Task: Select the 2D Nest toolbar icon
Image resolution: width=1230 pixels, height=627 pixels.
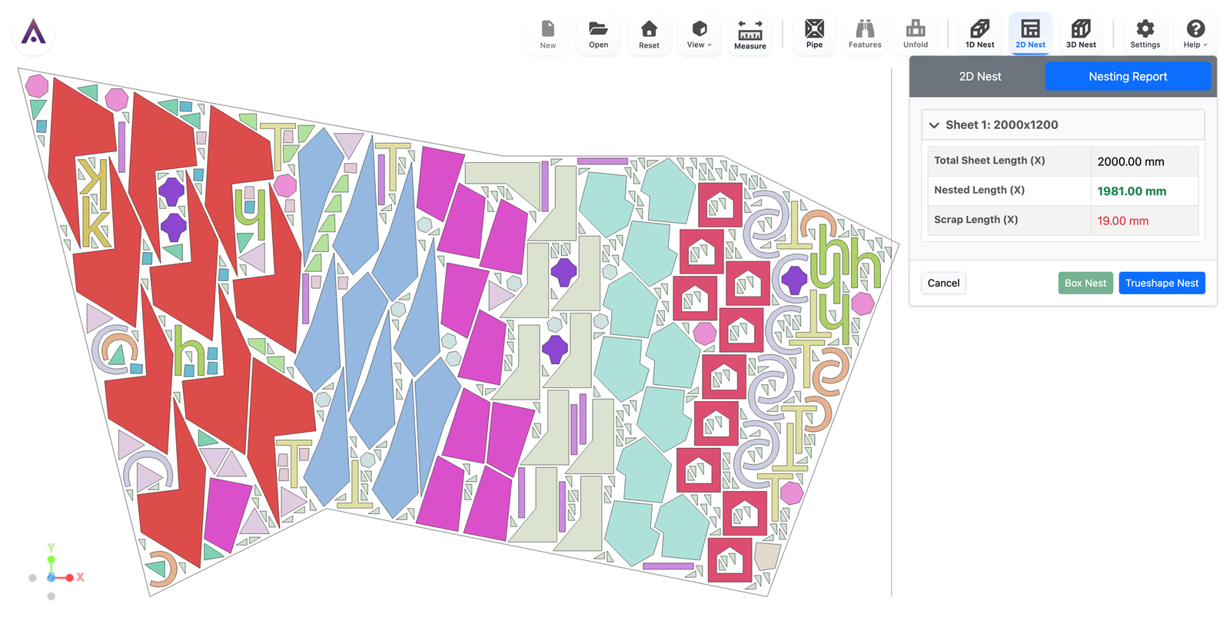Action: pos(1030,35)
